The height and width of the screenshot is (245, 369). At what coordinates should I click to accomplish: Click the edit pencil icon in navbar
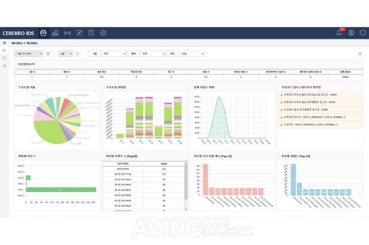coord(79,33)
